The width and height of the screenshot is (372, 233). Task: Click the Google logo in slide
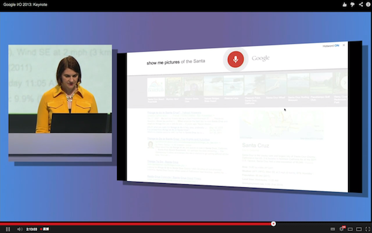pyautogui.click(x=260, y=58)
